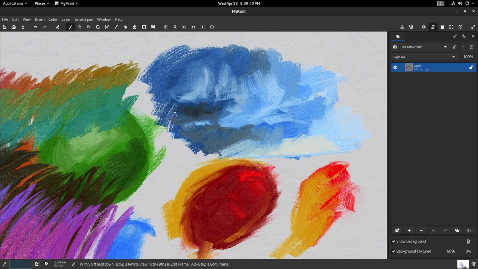Disable the Background Textured checkbox
The width and height of the screenshot is (478, 269).
coord(394,251)
